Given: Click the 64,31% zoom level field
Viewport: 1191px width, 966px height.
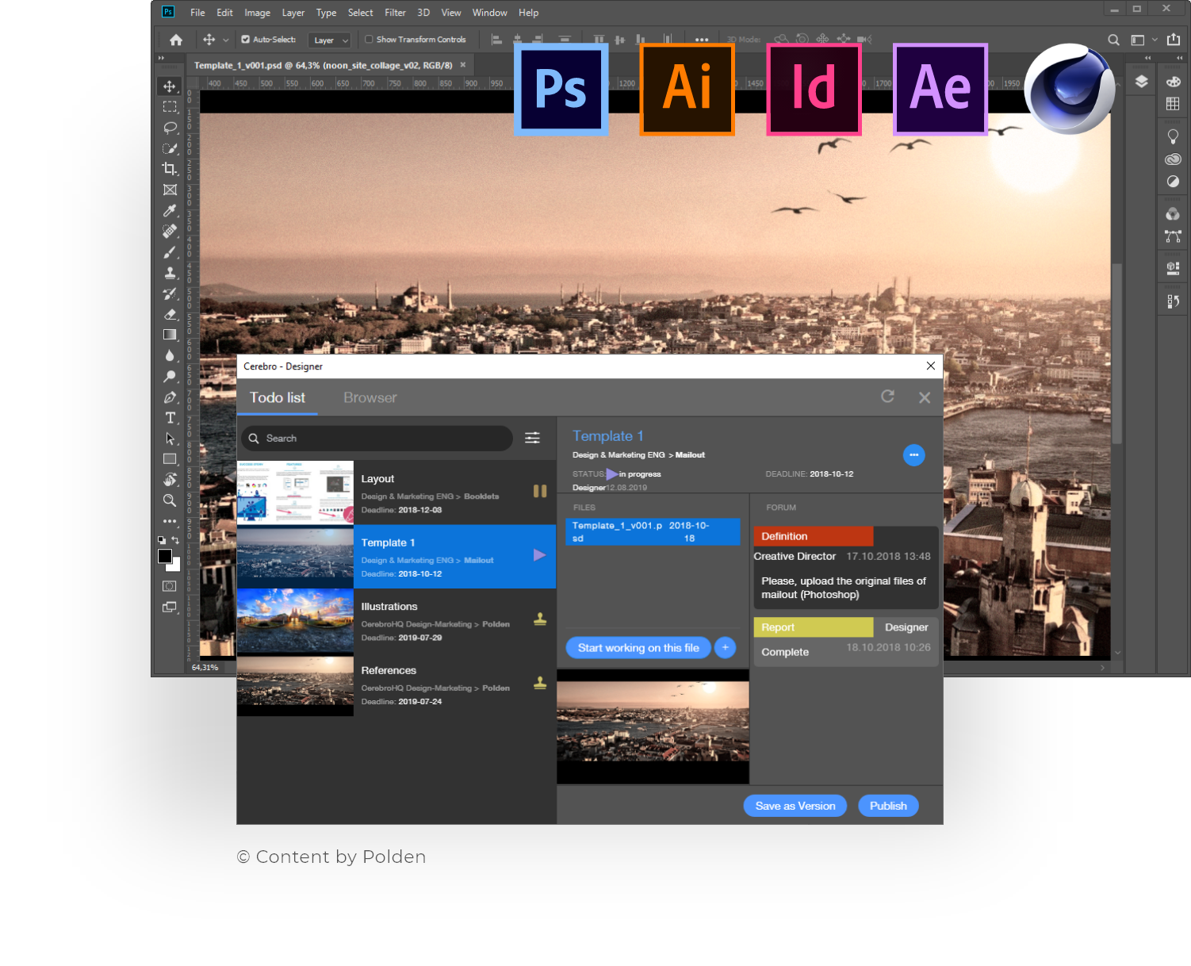Looking at the screenshot, I should coord(205,668).
